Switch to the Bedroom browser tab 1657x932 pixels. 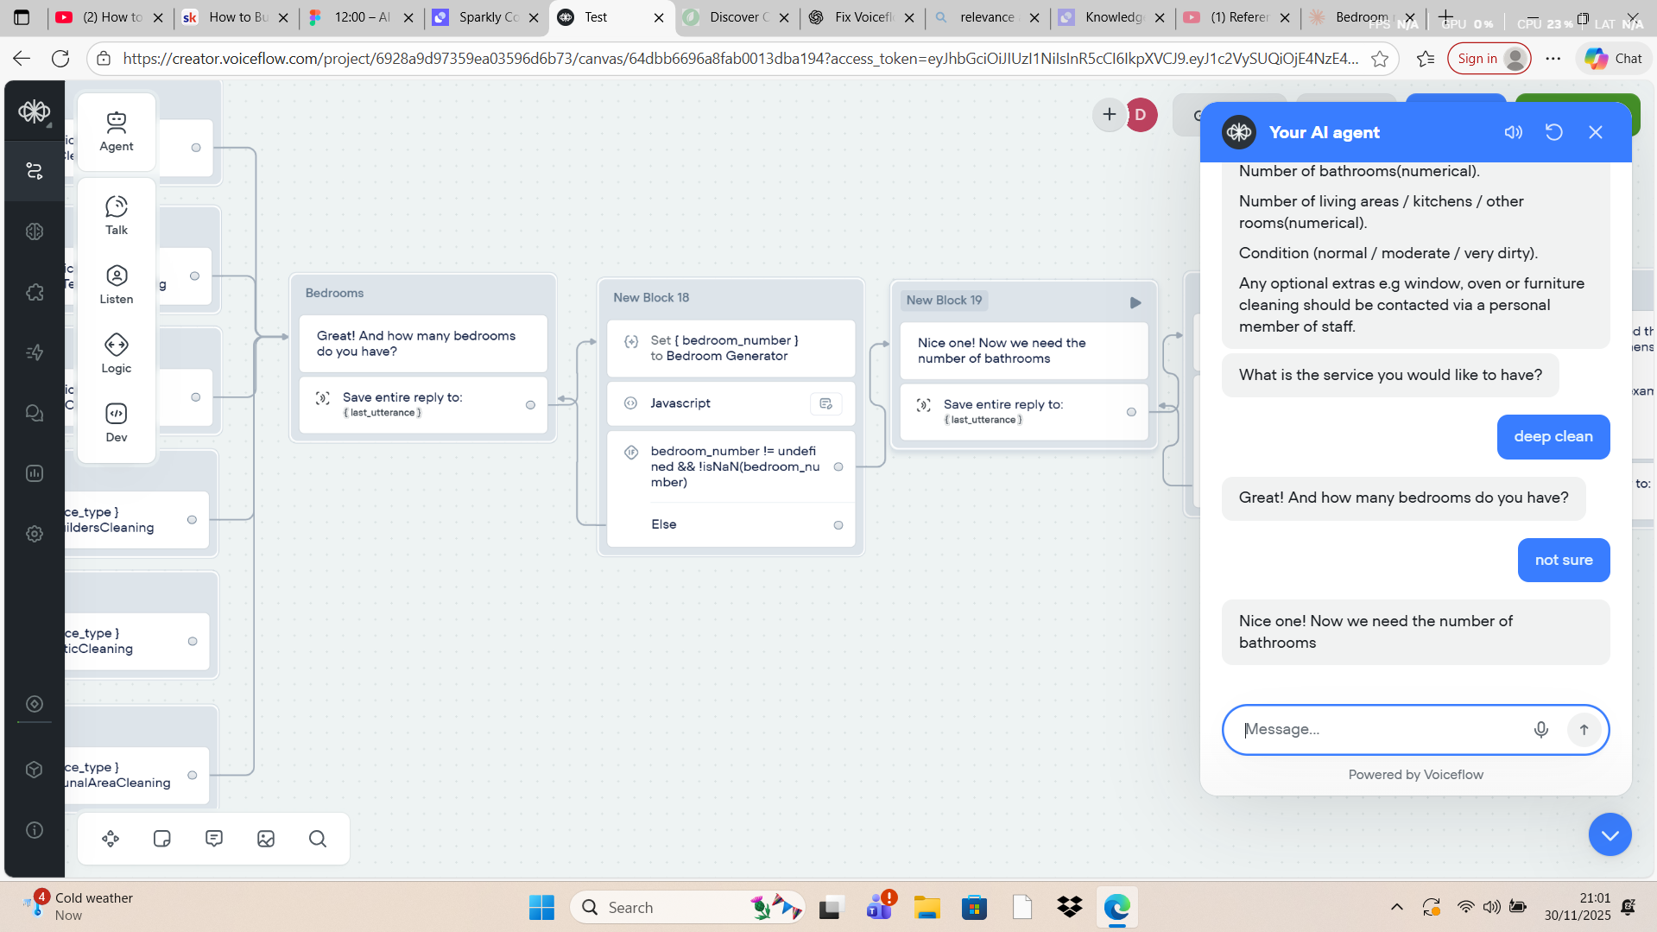click(x=1362, y=17)
